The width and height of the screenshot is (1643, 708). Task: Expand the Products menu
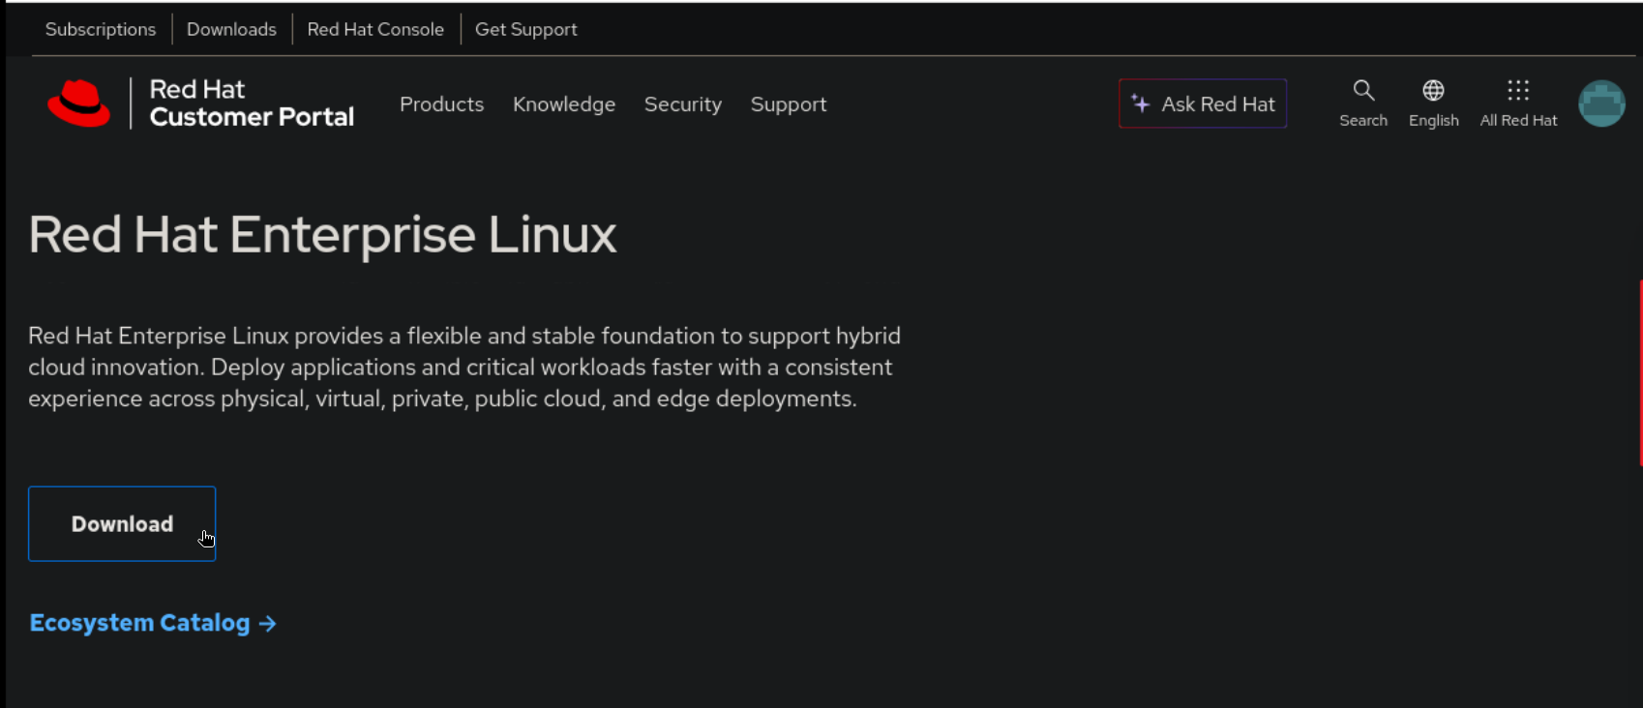tap(441, 104)
